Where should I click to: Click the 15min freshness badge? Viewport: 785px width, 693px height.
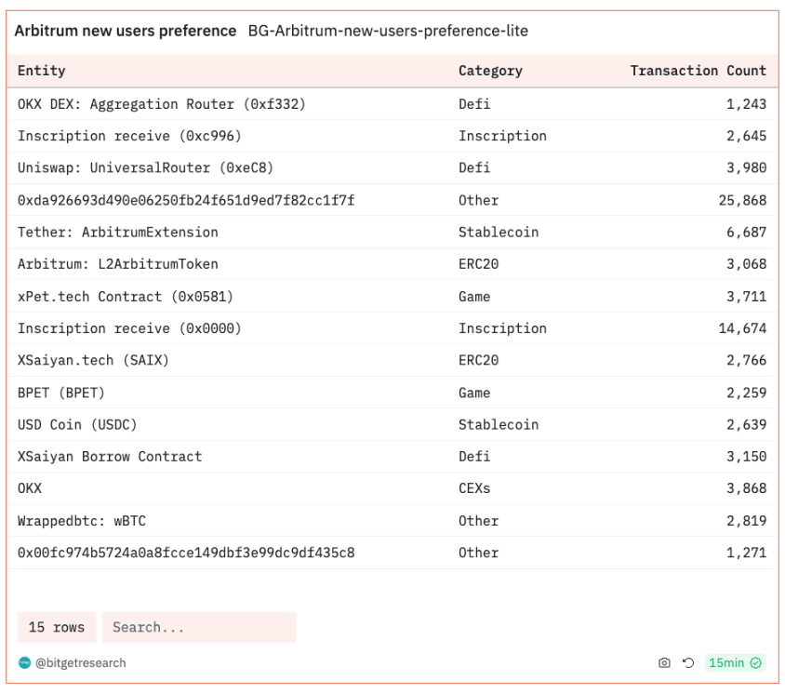[735, 663]
